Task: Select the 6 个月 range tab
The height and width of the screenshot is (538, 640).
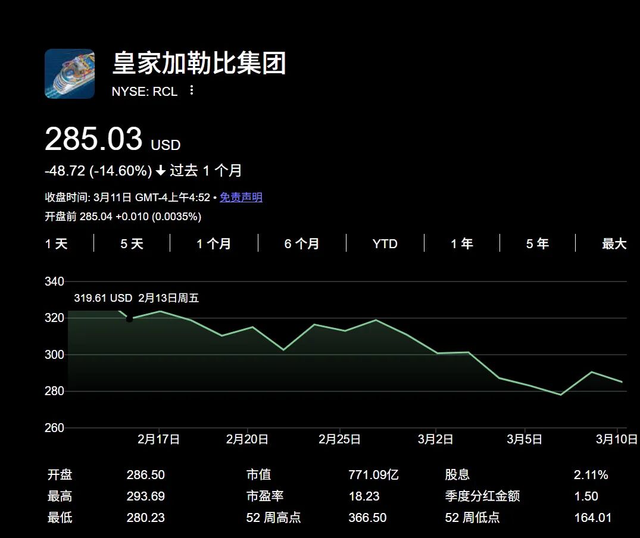Action: pos(302,244)
